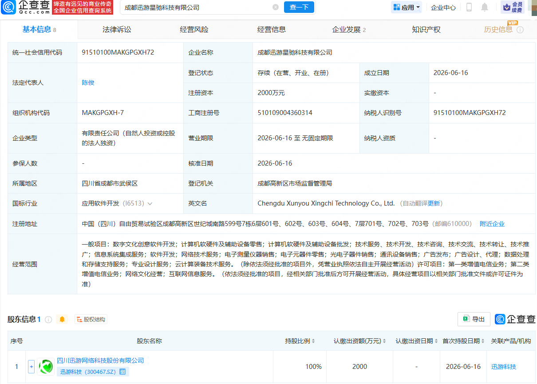This screenshot has height=384, width=537.
Task: Open notifications bell in the header
Action: [485, 7]
